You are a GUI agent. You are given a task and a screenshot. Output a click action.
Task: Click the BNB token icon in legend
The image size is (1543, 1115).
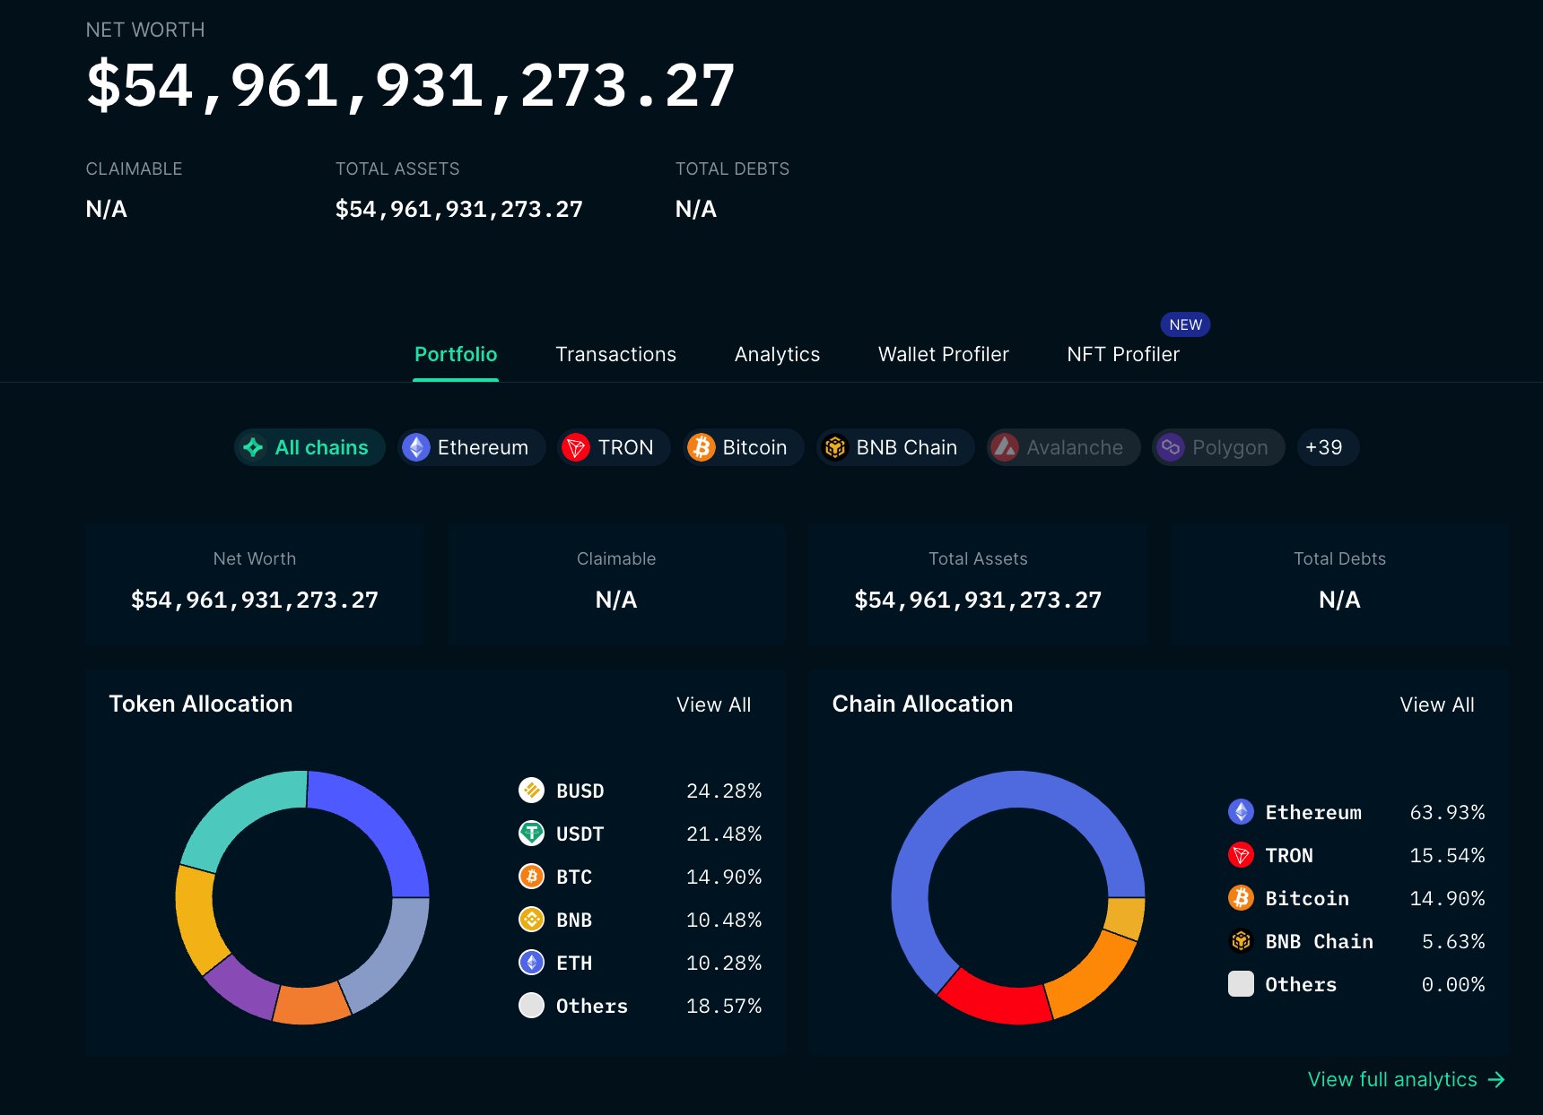[532, 920]
